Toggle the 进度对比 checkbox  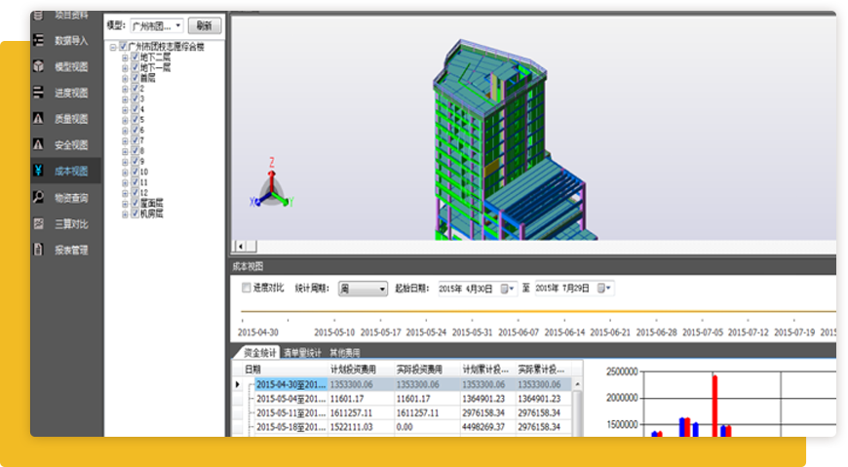pyautogui.click(x=247, y=289)
